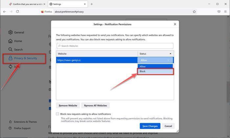230x138 pixels.
Task: Click the Search Website input field
Action: click(115, 46)
